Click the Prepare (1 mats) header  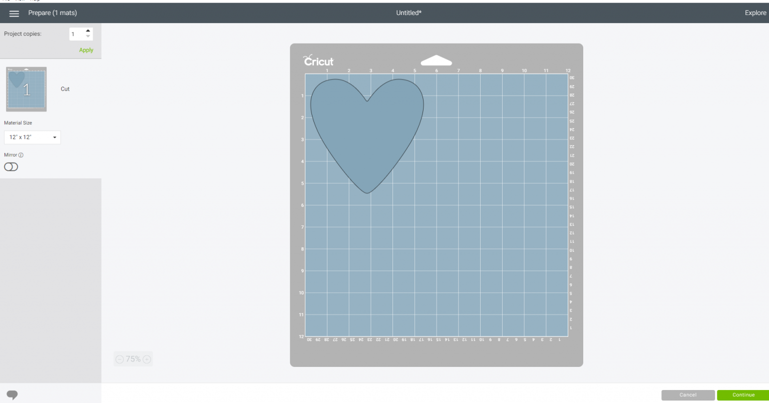pos(53,13)
